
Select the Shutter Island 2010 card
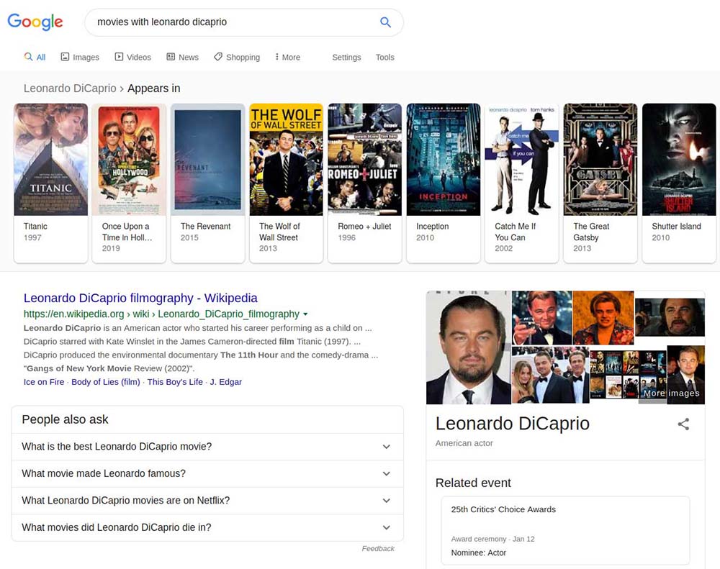tap(679, 183)
